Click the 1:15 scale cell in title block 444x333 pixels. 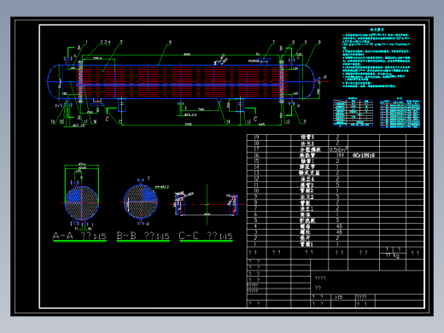[343, 297]
